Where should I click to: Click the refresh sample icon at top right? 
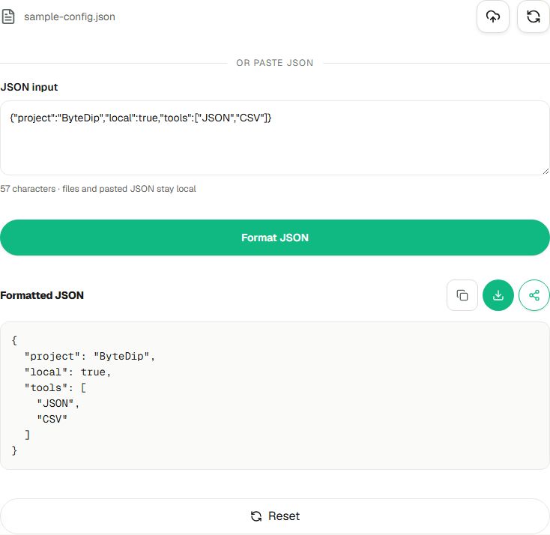pyautogui.click(x=534, y=16)
